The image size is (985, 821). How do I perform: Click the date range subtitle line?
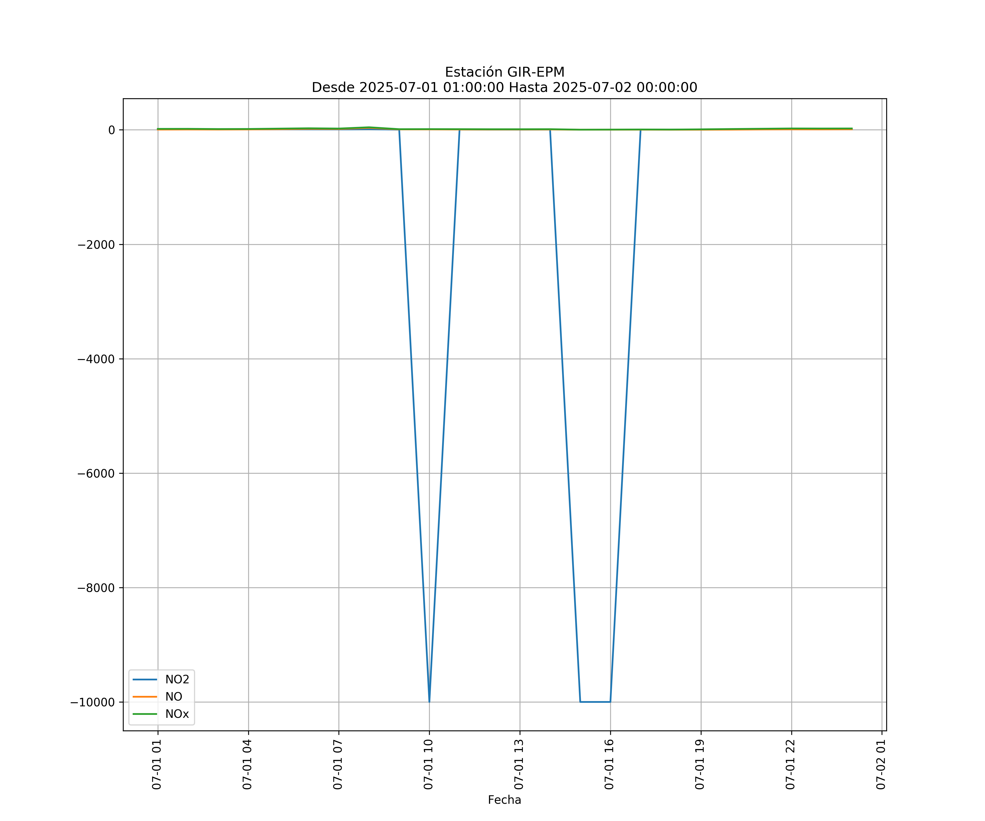click(x=504, y=88)
